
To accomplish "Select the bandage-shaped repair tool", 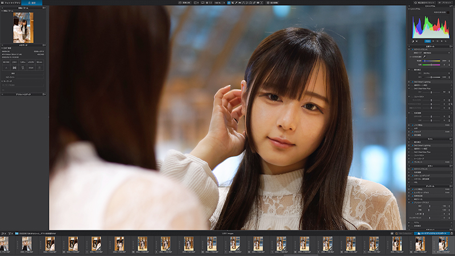I will pyautogui.click(x=254, y=3).
